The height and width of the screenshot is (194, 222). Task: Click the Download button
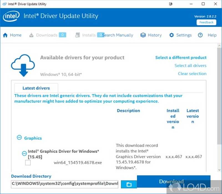point(174,182)
